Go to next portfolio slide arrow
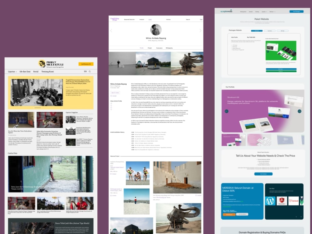Image resolution: width=312 pixels, height=234 pixels. (300, 111)
